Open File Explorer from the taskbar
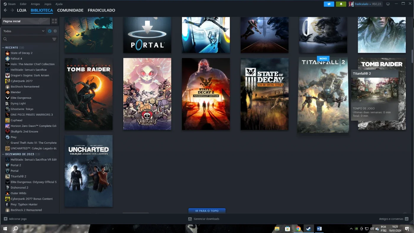 click(277, 229)
